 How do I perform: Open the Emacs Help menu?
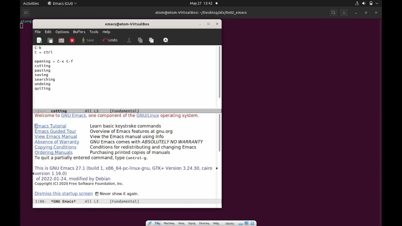[x=106, y=32]
